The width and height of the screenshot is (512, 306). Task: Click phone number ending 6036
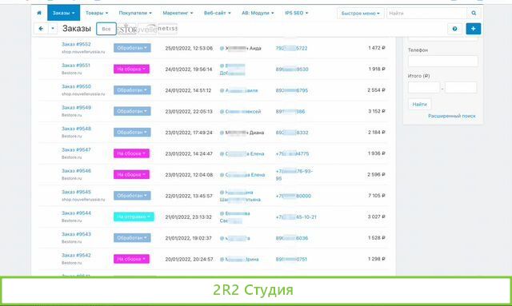click(292, 238)
